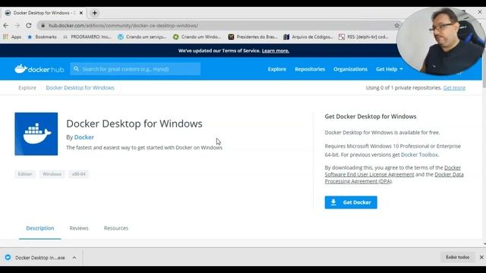This screenshot has height=273, width=486.
Task: Open the Arquivo de Códigos bookmark
Action: [308, 37]
